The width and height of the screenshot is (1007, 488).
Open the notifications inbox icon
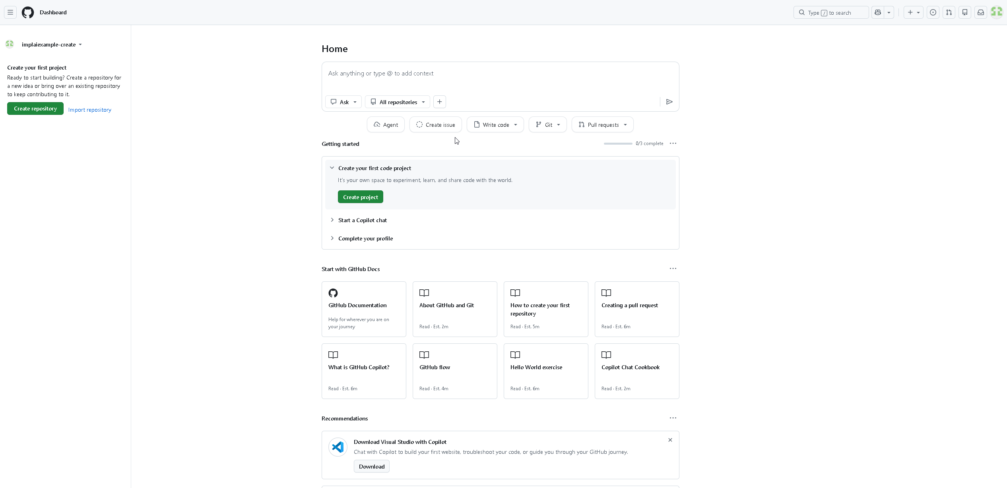pyautogui.click(x=981, y=12)
